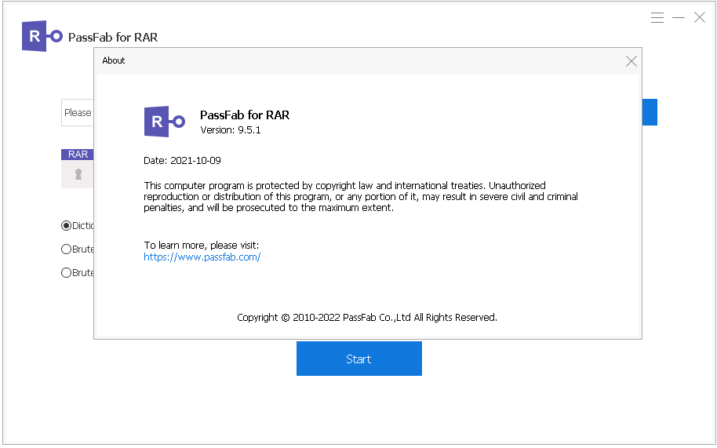Click the PassFab logo in the main window header
The width and height of the screenshot is (717, 448).
click(42, 36)
